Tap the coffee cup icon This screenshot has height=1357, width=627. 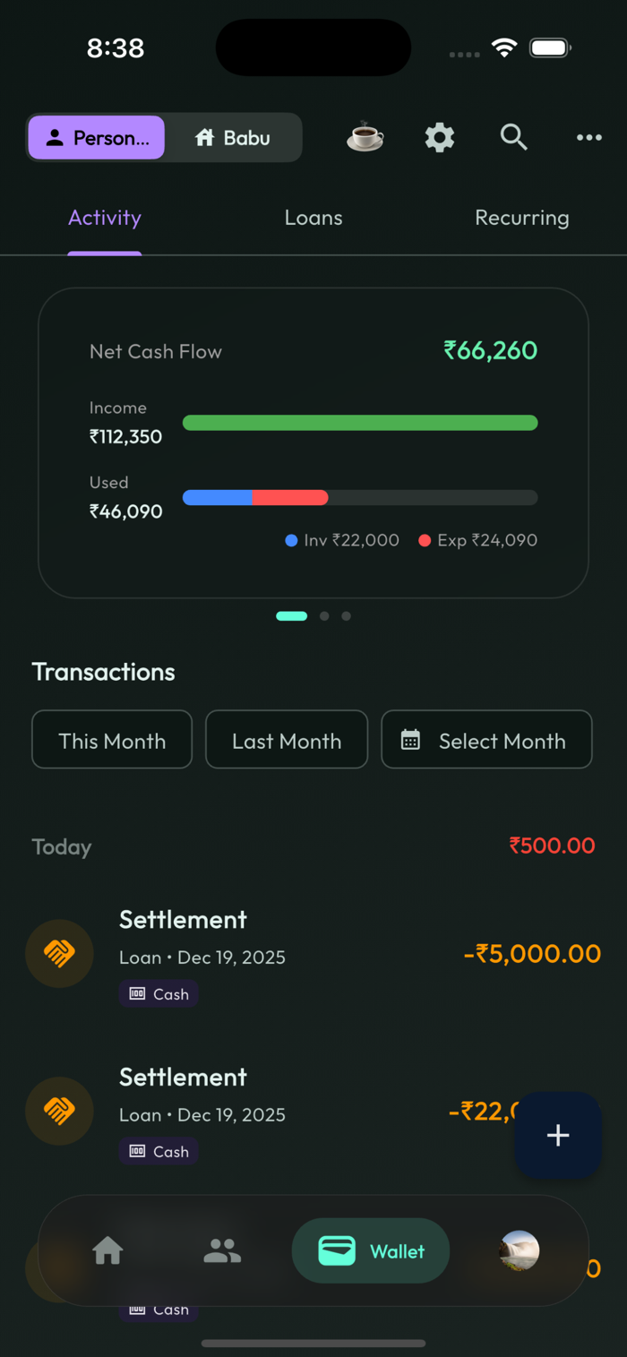point(365,137)
